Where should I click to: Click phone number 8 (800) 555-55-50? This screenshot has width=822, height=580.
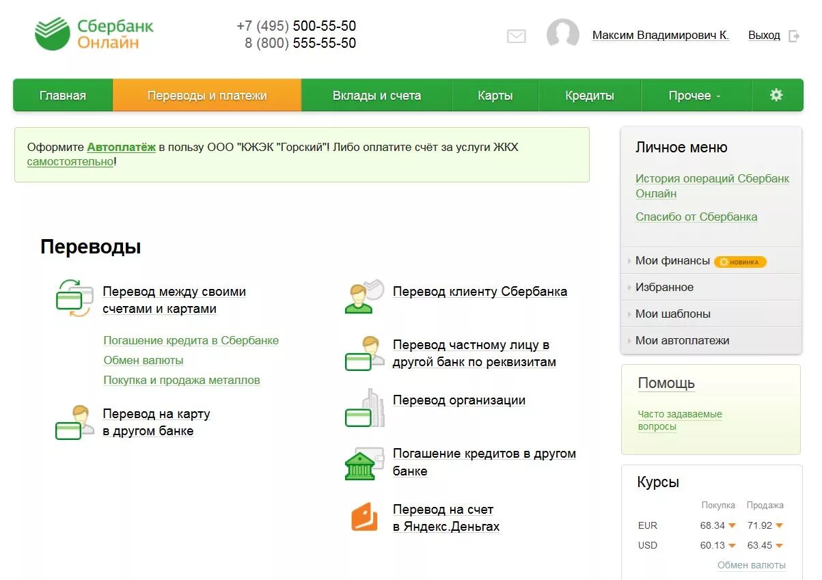click(300, 43)
